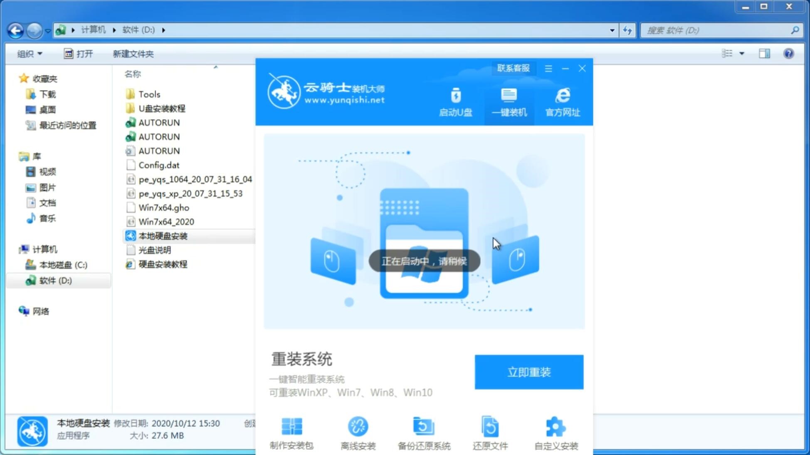Screen dimensions: 810x455
Task: Select Win7x64_2020 file in folder
Action: tap(167, 222)
